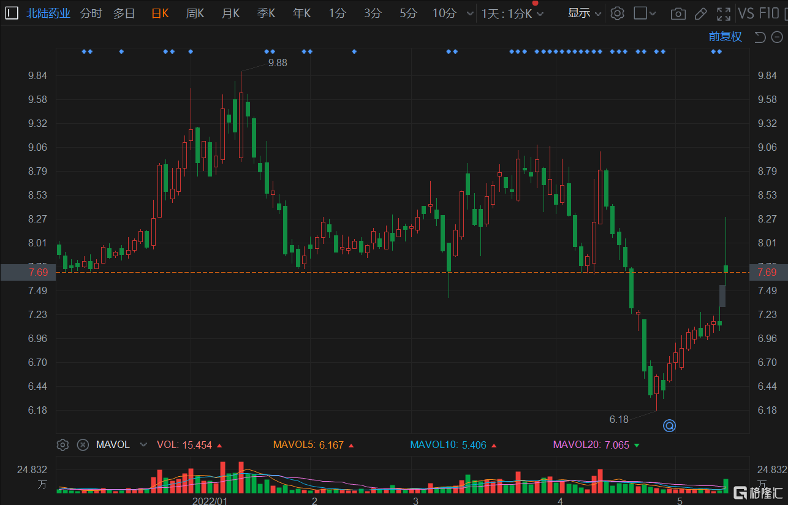Click the VS compare button
This screenshot has width=788, height=505.
746,13
